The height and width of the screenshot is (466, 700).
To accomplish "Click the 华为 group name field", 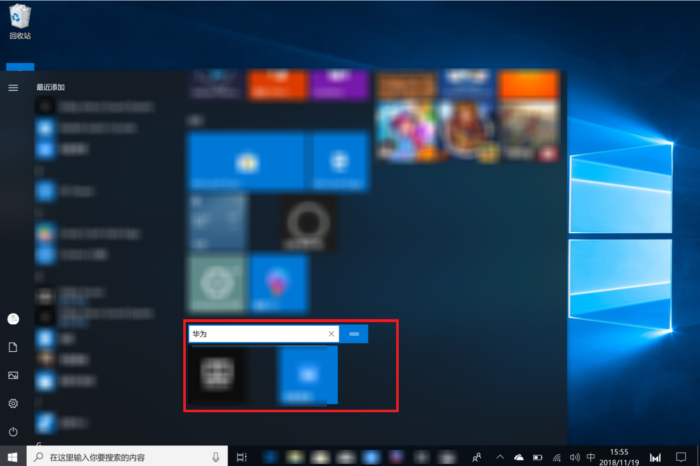I will click(256, 334).
